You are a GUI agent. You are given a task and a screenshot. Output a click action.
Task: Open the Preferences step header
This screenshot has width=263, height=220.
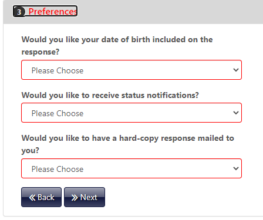[45, 11]
